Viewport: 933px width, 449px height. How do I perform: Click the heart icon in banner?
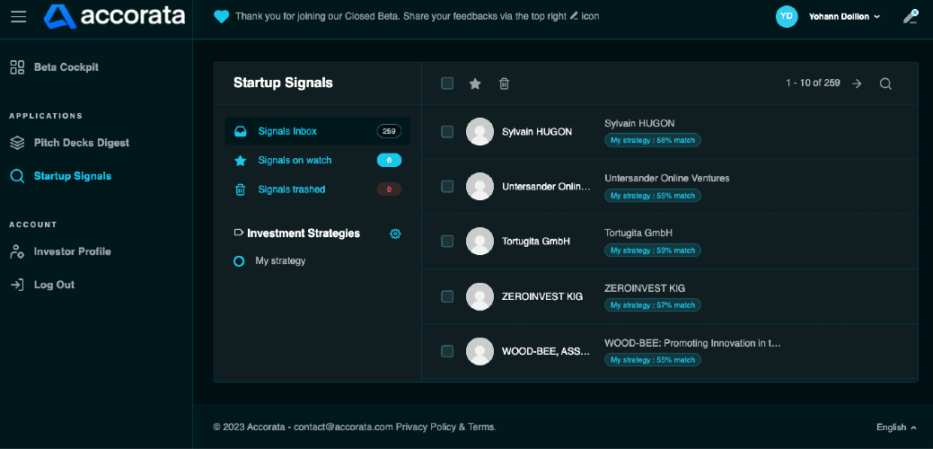pyautogui.click(x=221, y=17)
